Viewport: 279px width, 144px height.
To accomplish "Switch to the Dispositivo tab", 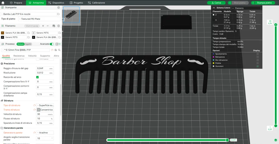I will pyautogui.click(x=56, y=3).
